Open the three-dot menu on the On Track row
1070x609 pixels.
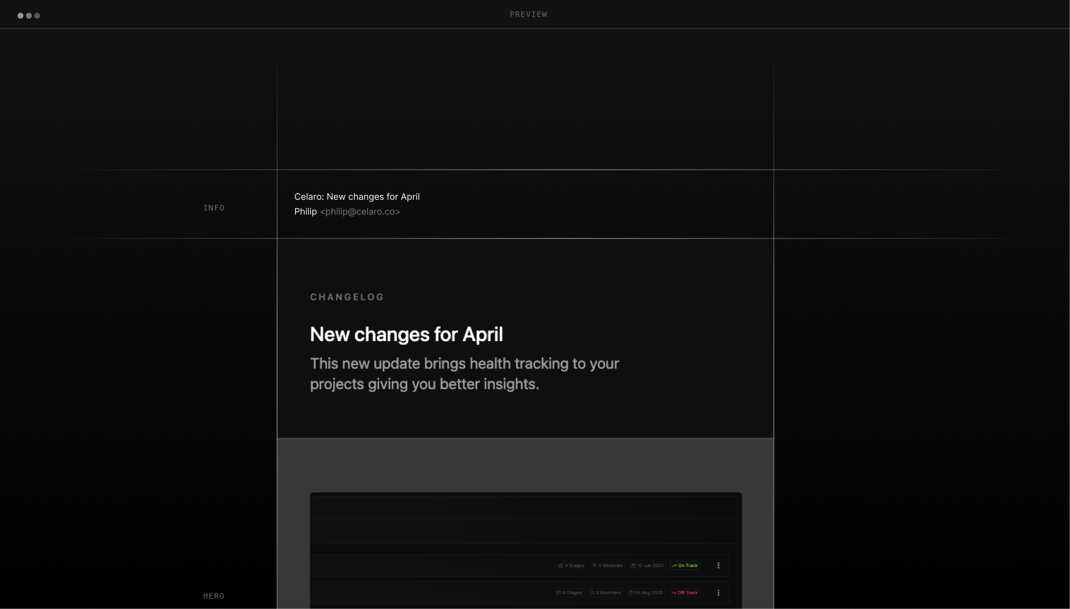[x=718, y=565]
